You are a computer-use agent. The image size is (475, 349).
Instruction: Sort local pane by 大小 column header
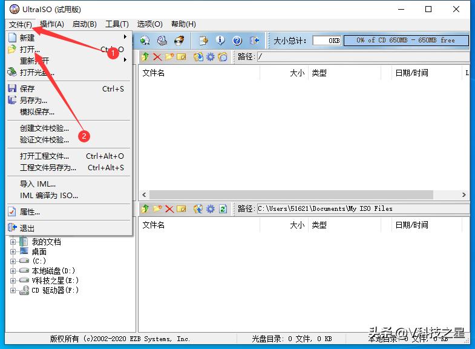(x=284, y=225)
